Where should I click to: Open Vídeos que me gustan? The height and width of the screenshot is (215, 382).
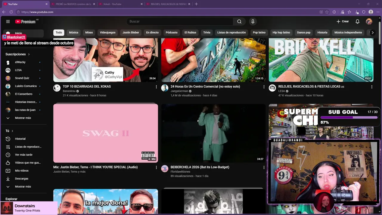24,163
